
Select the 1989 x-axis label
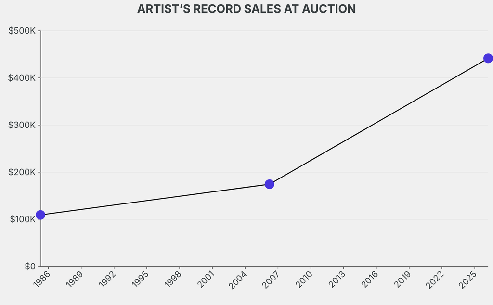[75, 280]
